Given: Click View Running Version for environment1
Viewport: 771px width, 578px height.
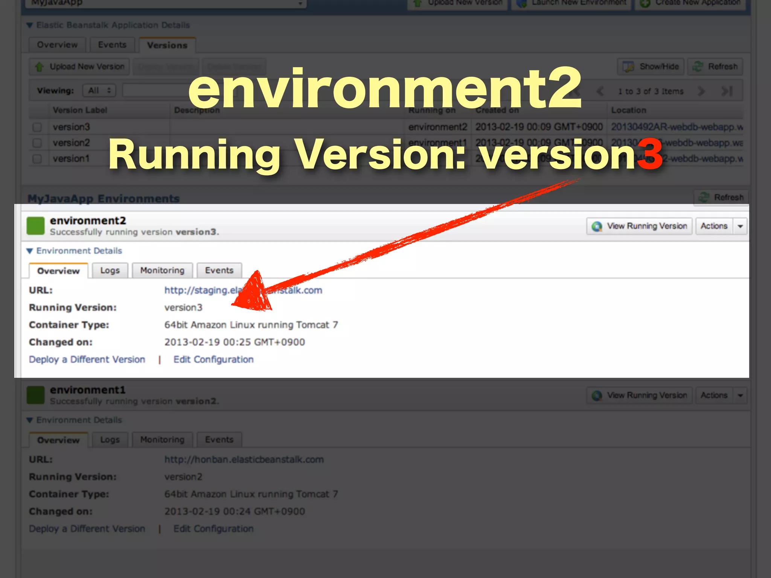Looking at the screenshot, I should 639,395.
